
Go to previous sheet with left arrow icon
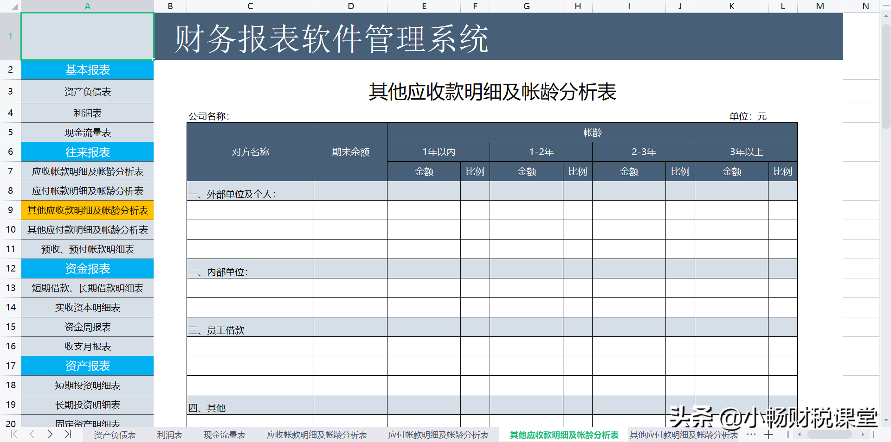[32, 435]
